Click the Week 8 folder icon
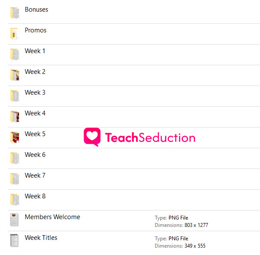 click(x=15, y=199)
